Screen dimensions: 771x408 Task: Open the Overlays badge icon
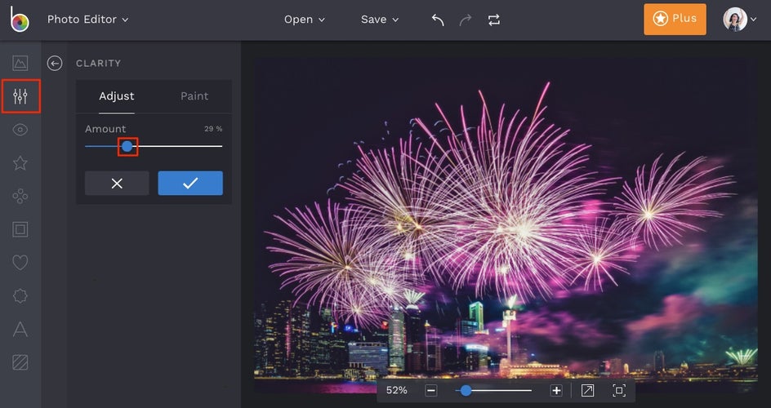[20, 296]
